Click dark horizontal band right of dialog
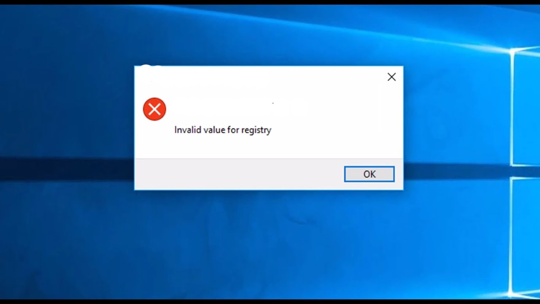 click(456, 171)
